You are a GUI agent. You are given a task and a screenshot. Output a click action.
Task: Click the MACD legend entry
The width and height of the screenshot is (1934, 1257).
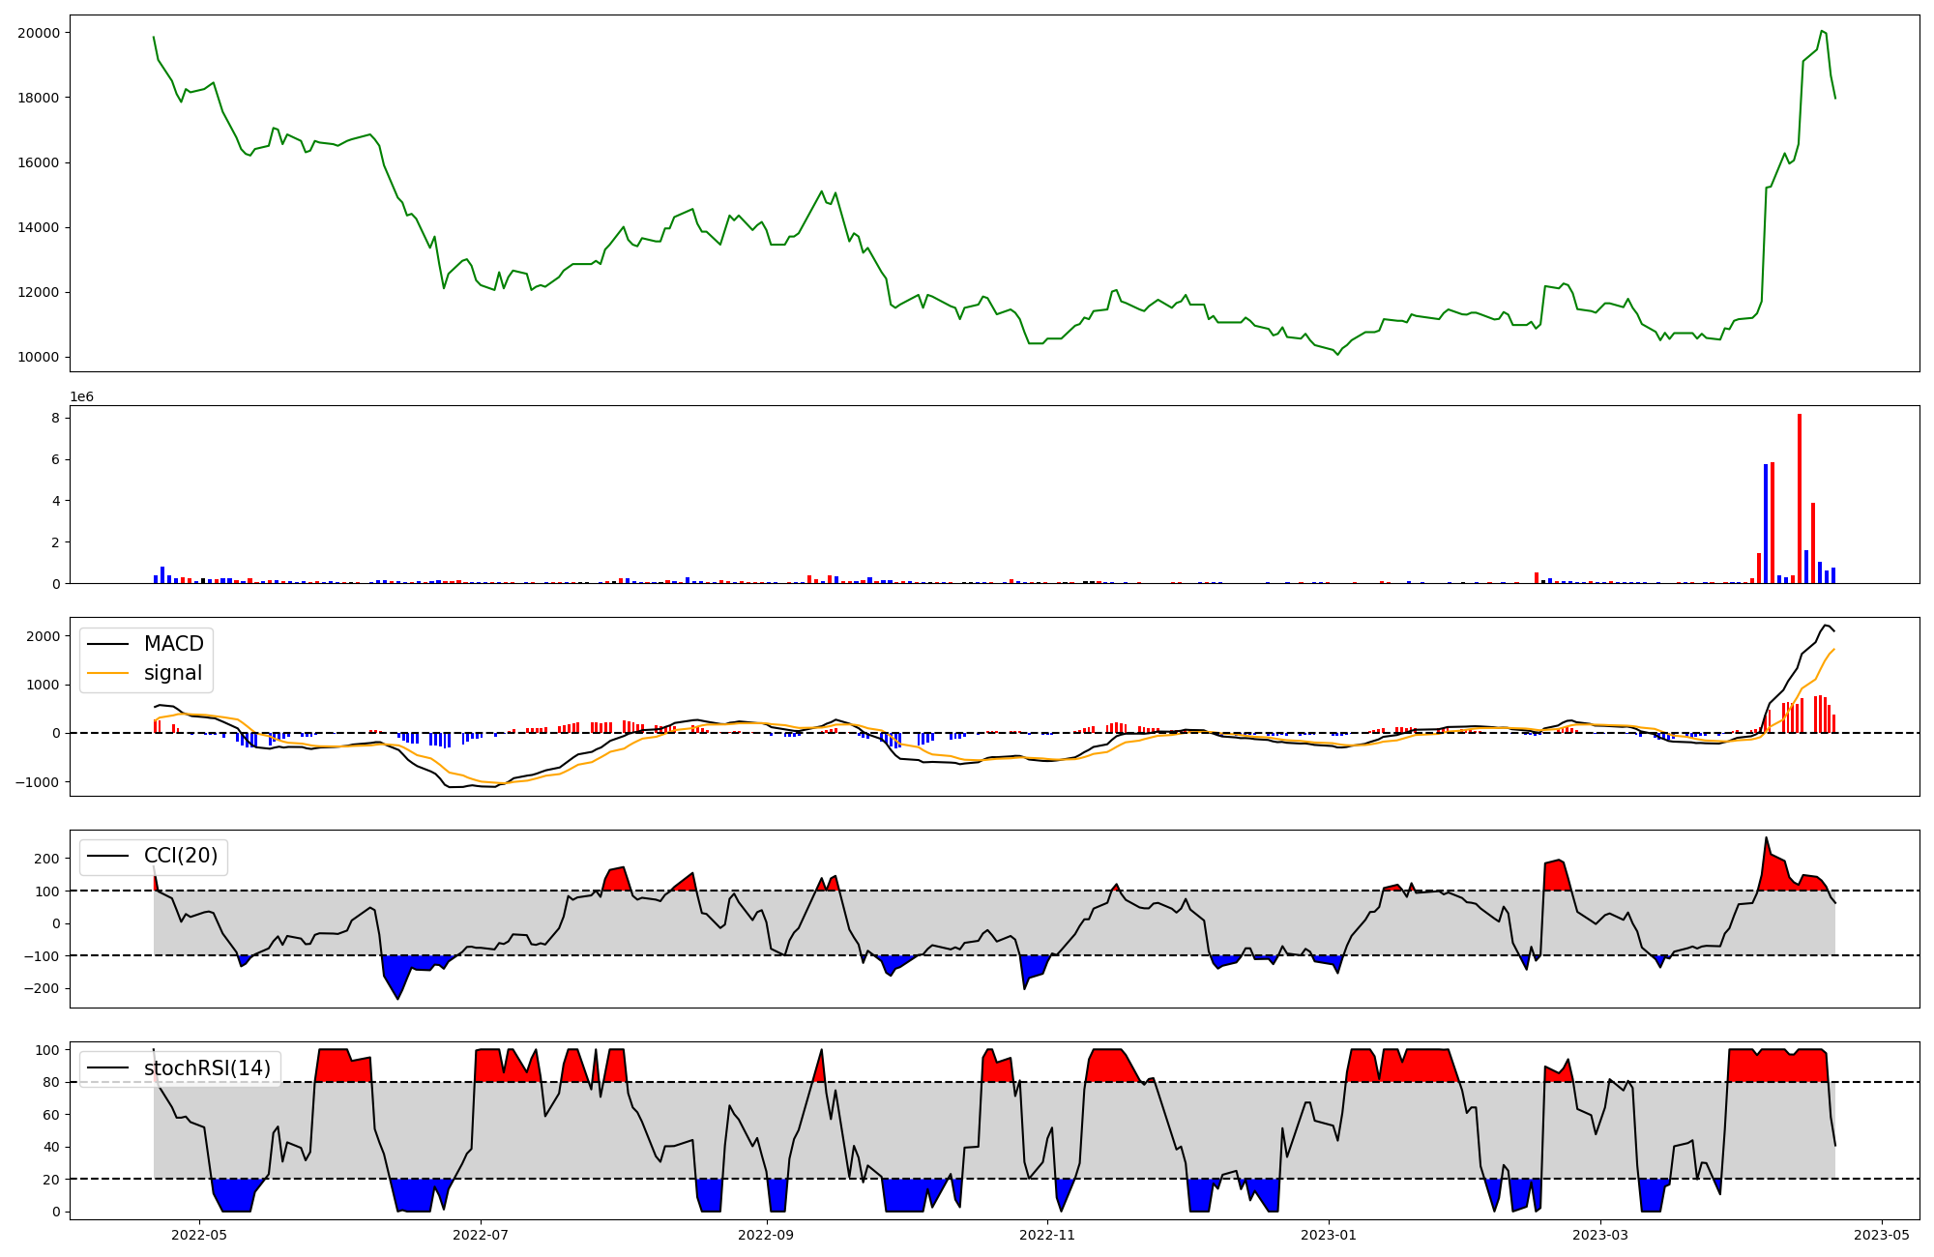pyautogui.click(x=173, y=644)
